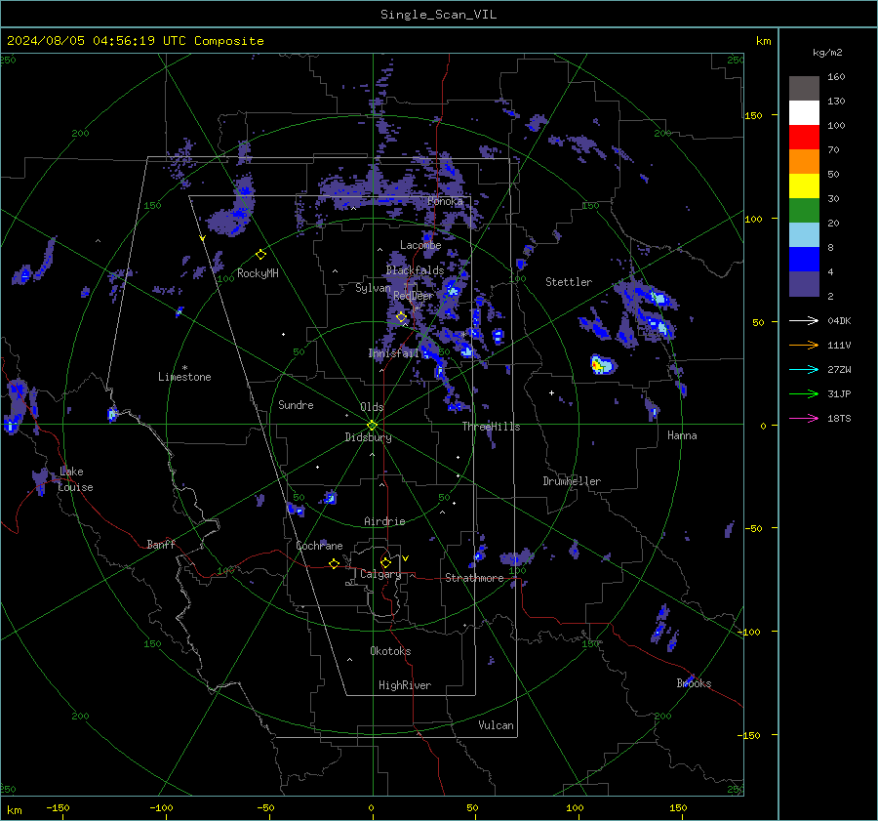Click the 111V legend label

coord(839,346)
